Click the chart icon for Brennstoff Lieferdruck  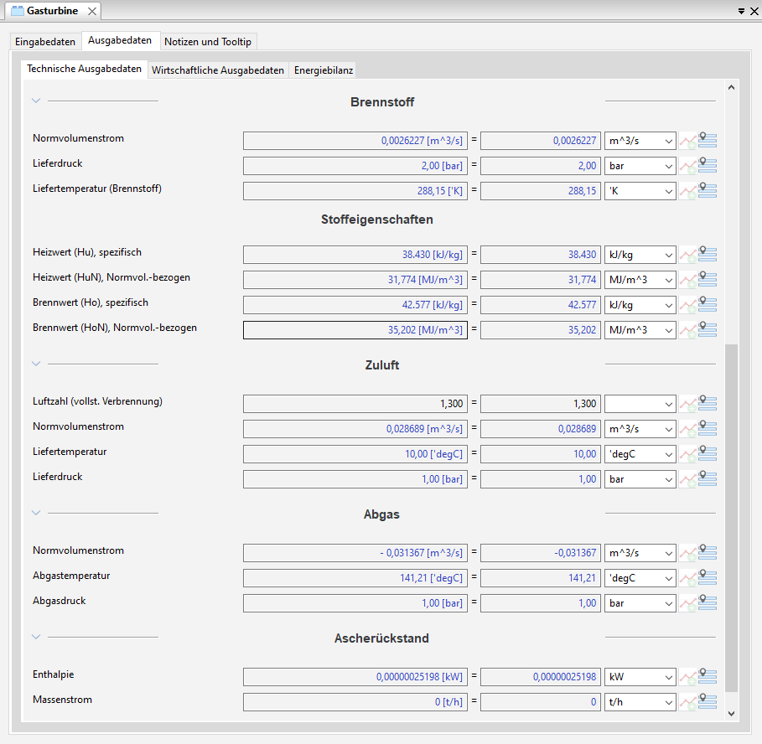tap(687, 166)
